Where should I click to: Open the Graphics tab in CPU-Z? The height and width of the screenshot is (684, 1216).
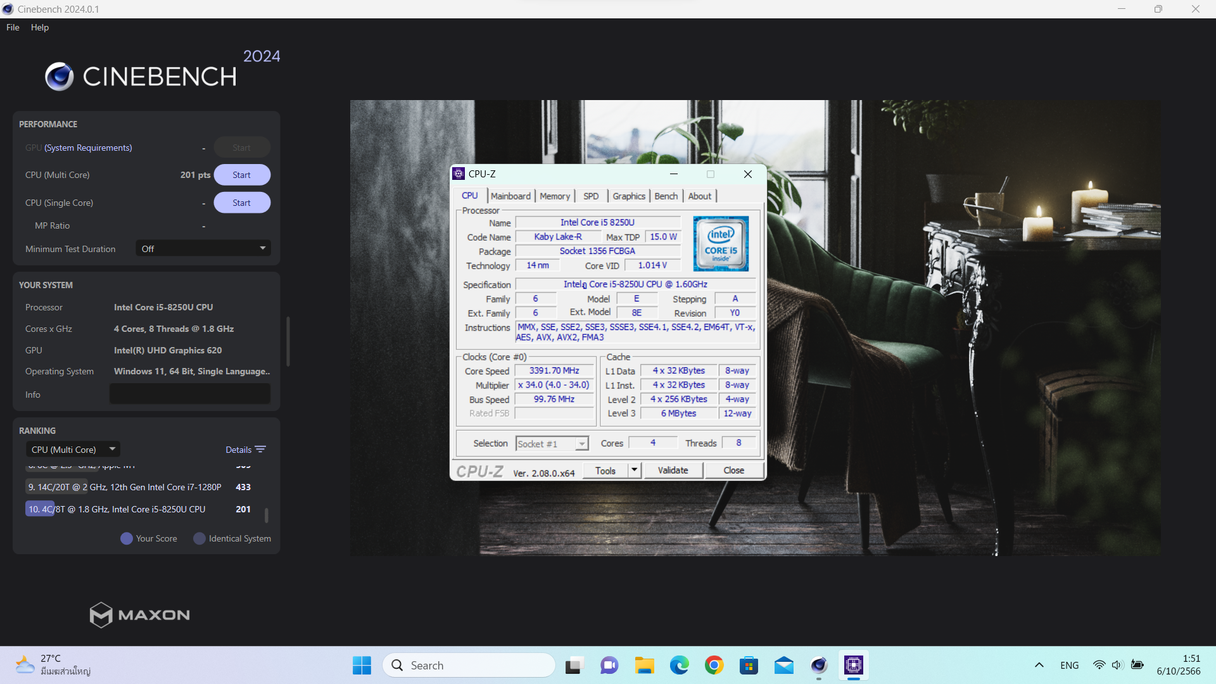click(x=629, y=196)
